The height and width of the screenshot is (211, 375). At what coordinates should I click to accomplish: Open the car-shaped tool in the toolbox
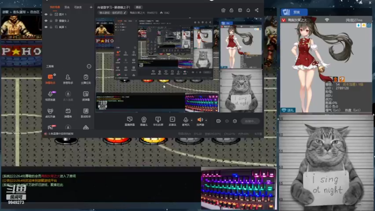86,128
